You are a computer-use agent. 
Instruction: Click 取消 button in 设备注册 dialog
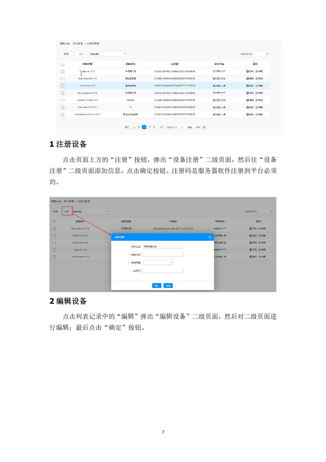tap(168, 286)
